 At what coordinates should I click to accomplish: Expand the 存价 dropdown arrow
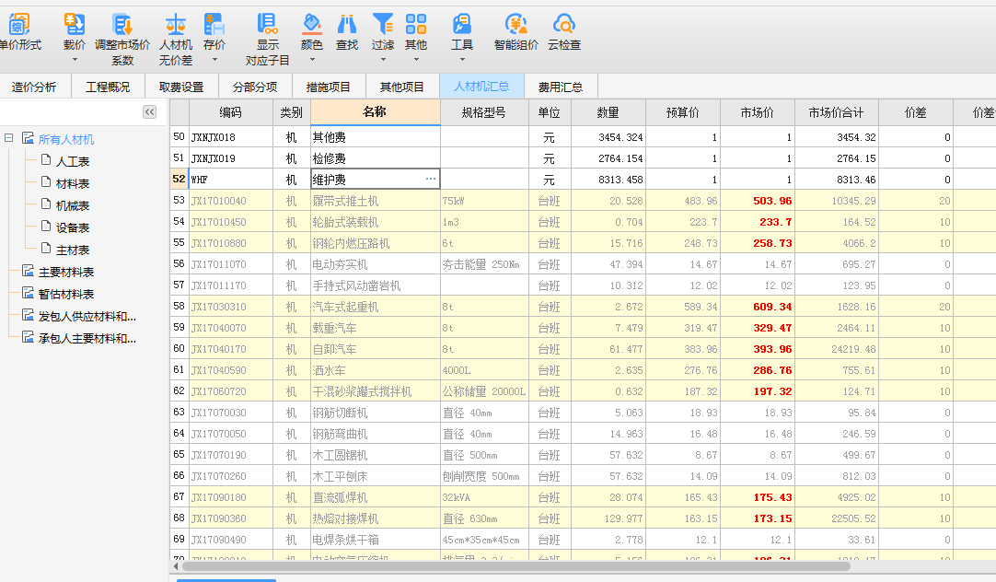click(214, 60)
